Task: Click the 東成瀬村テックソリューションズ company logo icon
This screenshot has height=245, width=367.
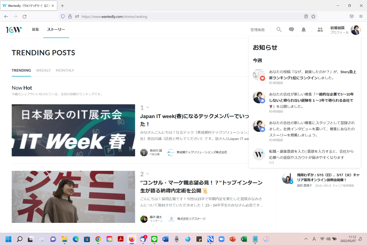Action: pos(171,152)
